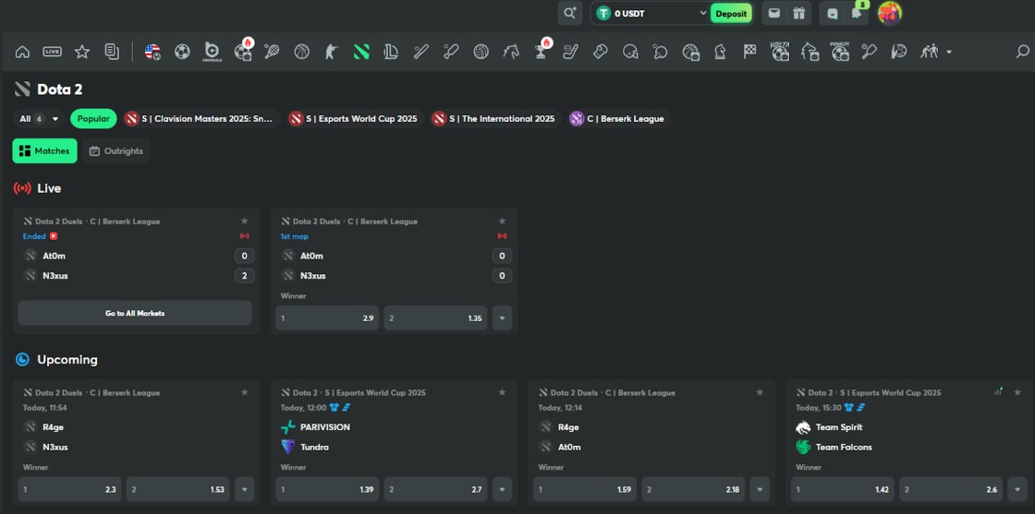Expand markets on 1st map At0m match
The height and width of the screenshot is (514, 1035).
(503, 317)
